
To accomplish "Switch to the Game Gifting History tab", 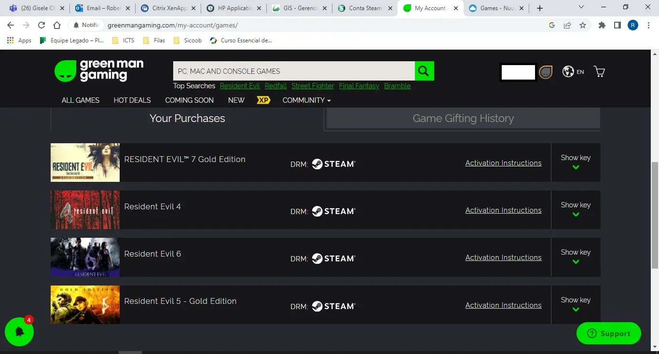I will pyautogui.click(x=463, y=119).
